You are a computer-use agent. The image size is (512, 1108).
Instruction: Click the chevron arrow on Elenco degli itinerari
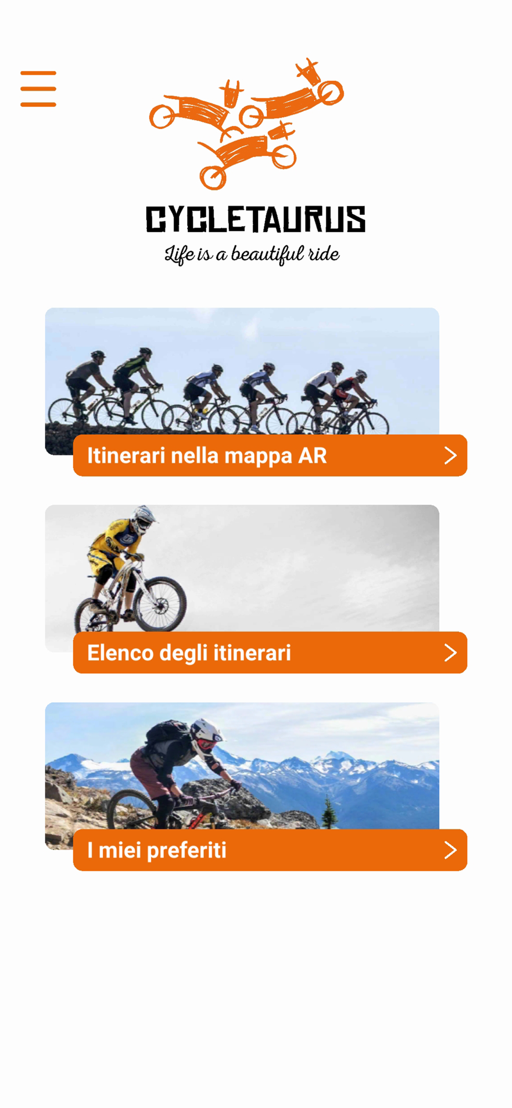coord(450,653)
